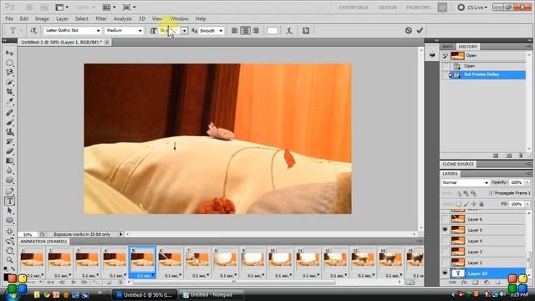Select the Healing Brush tool
Screen dimensions: 535x301
click(x=9, y=112)
